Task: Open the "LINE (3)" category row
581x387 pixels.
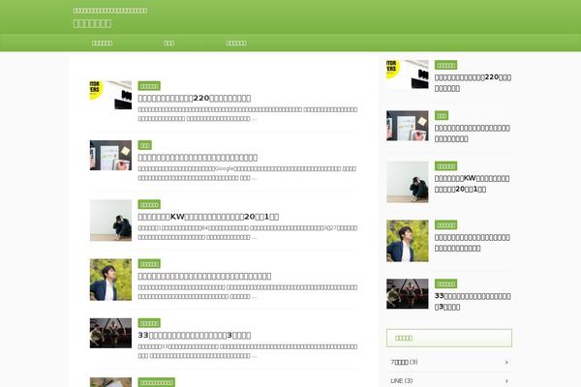Action: click(449, 380)
